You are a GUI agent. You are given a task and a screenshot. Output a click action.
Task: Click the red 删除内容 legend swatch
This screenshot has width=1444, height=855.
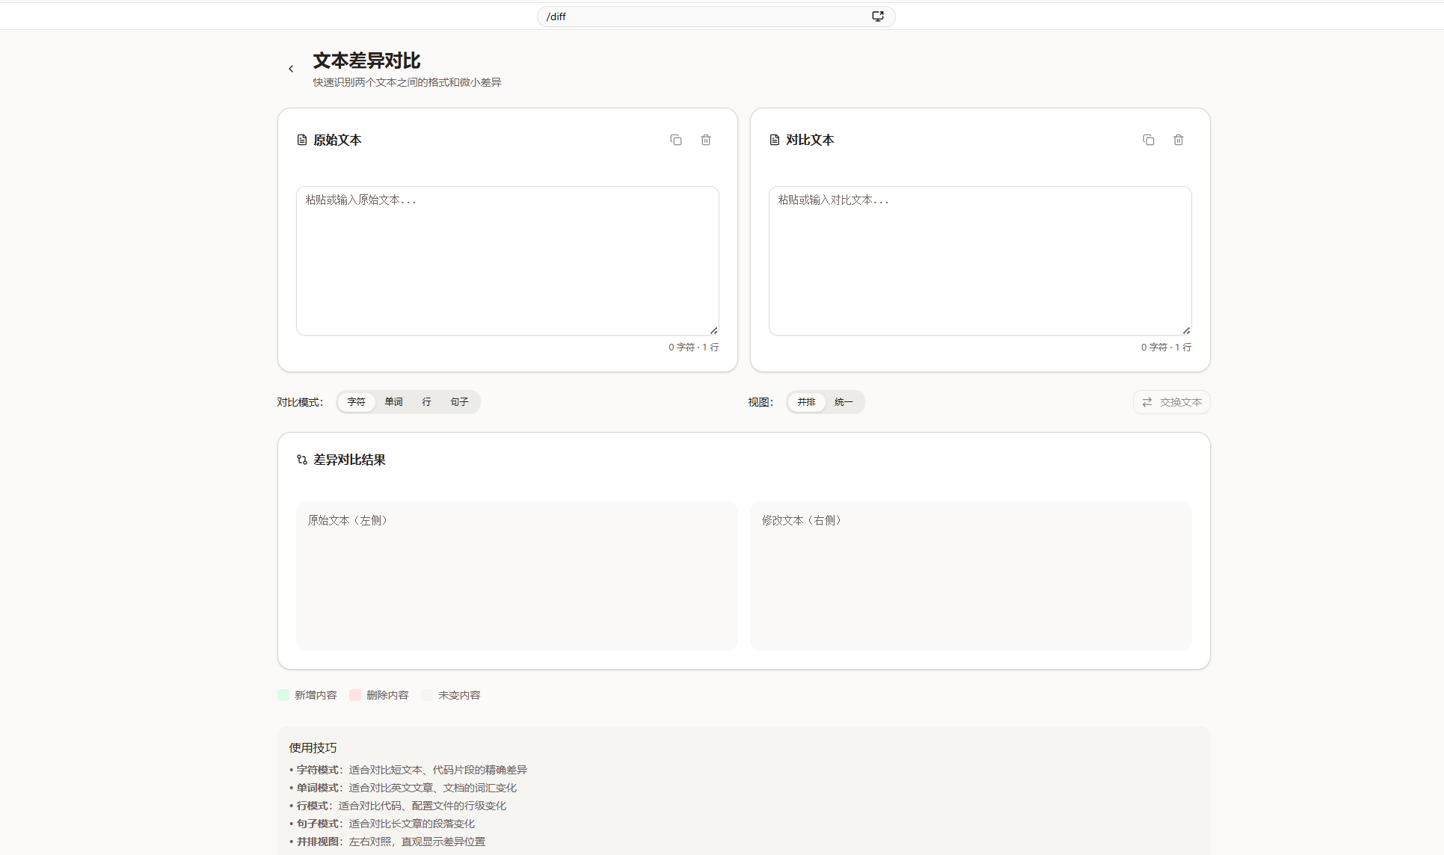pyautogui.click(x=355, y=695)
